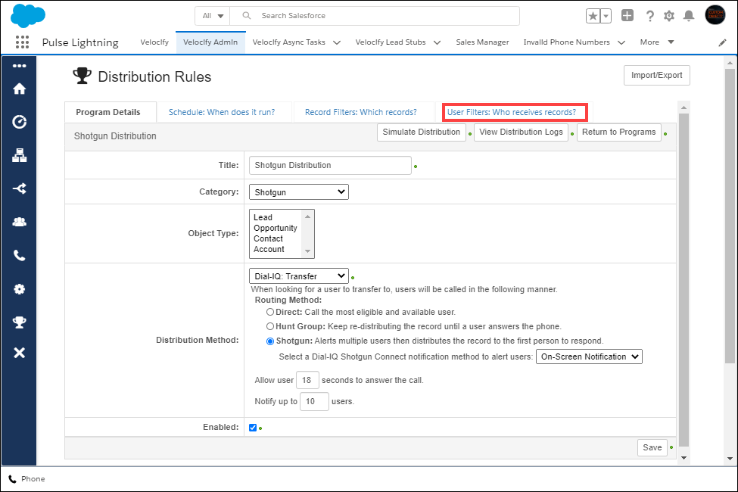Viewport: 738px width, 492px height.
Task: Click the Save button
Action: click(x=652, y=448)
